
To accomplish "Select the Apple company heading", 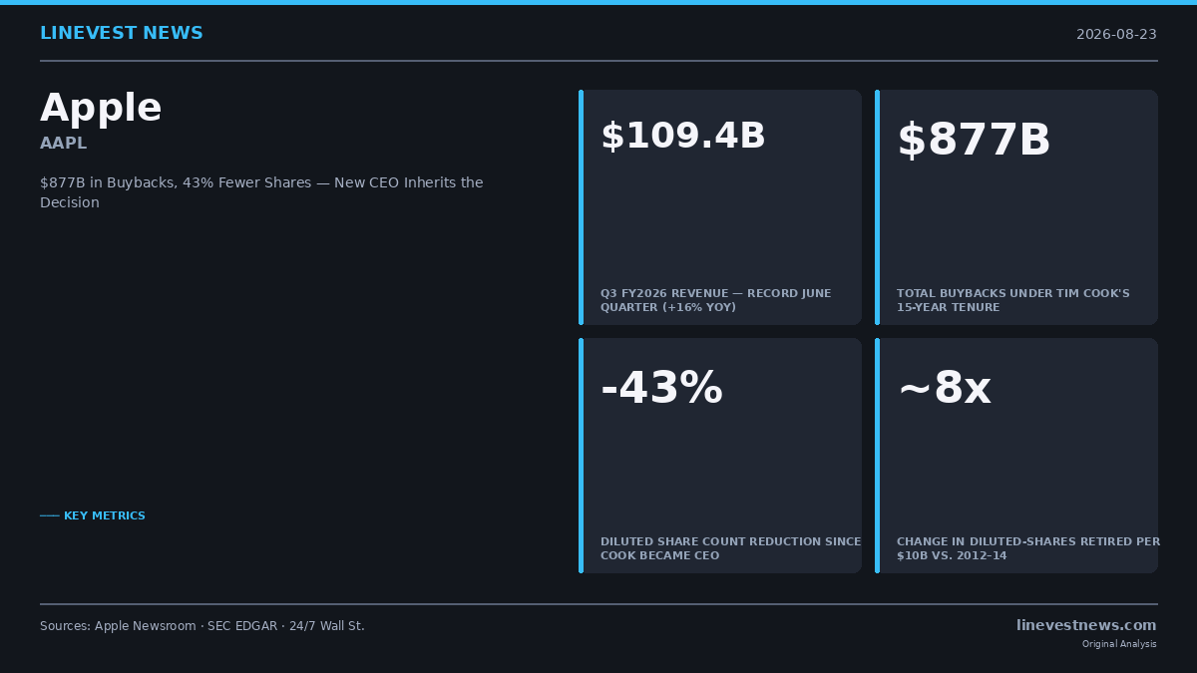I will click(101, 109).
